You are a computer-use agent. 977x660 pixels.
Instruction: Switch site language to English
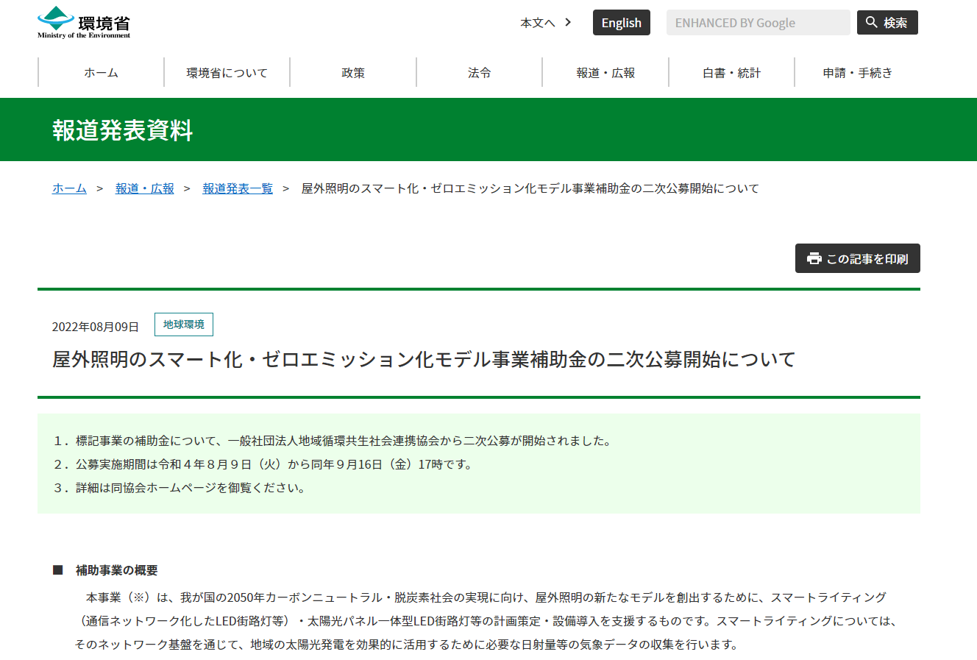coord(621,23)
